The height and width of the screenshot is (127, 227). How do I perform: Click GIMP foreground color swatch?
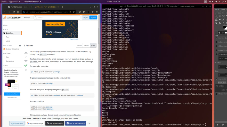coord(224,27)
